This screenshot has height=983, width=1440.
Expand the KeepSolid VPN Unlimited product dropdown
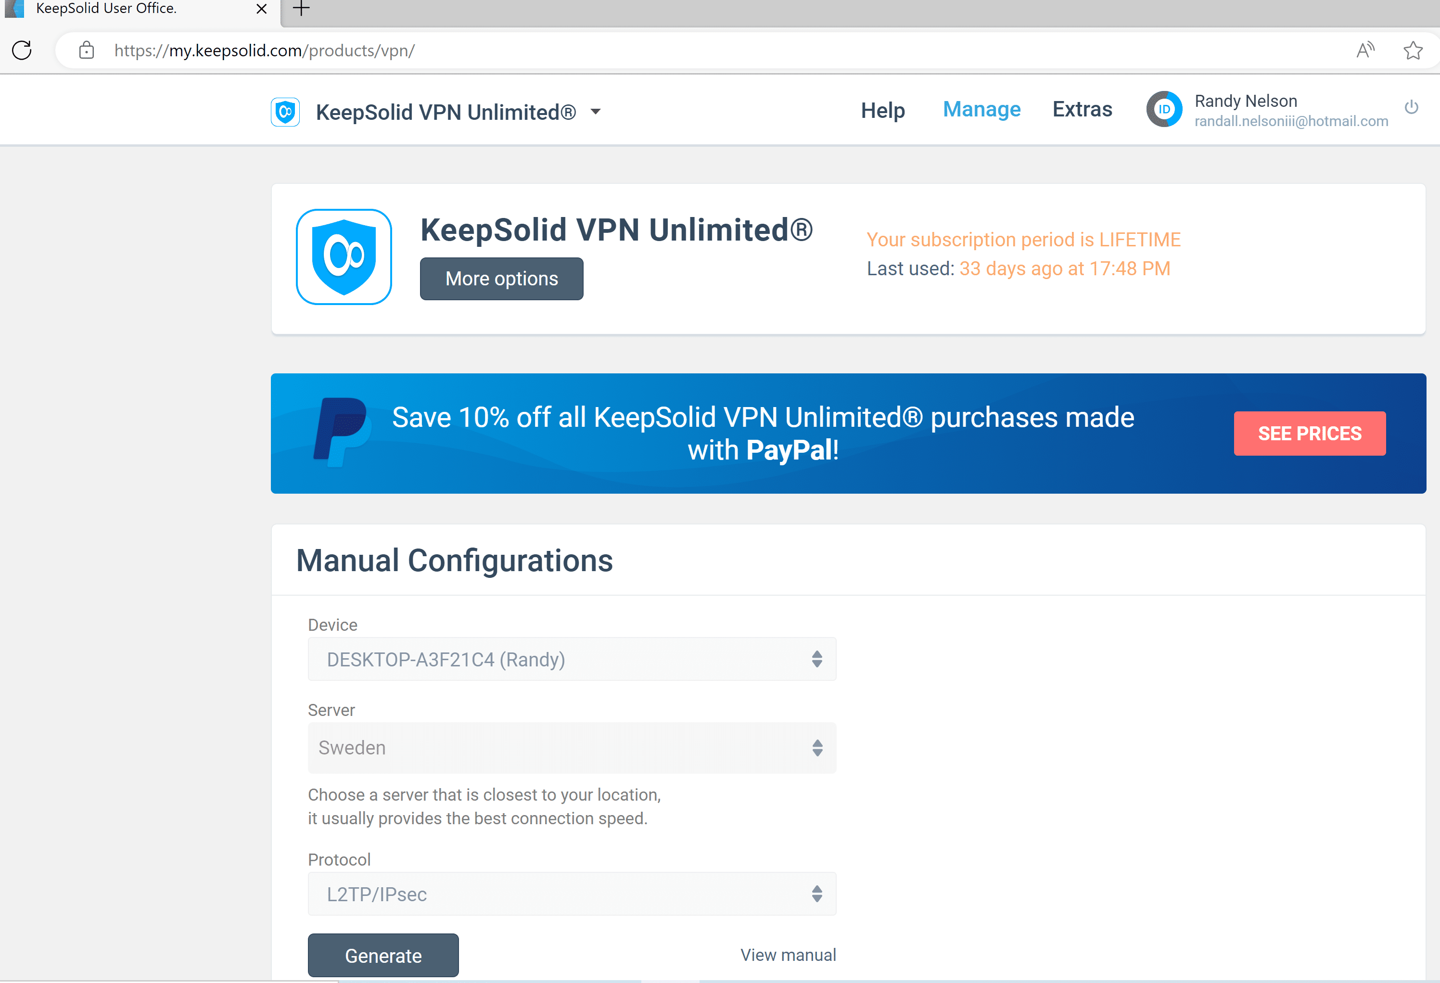[596, 112]
